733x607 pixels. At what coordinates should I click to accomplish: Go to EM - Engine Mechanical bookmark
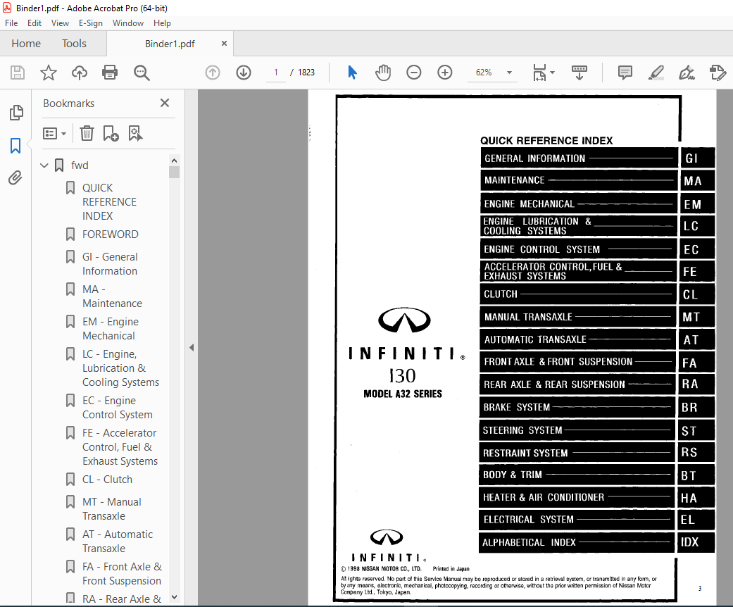[x=111, y=329]
